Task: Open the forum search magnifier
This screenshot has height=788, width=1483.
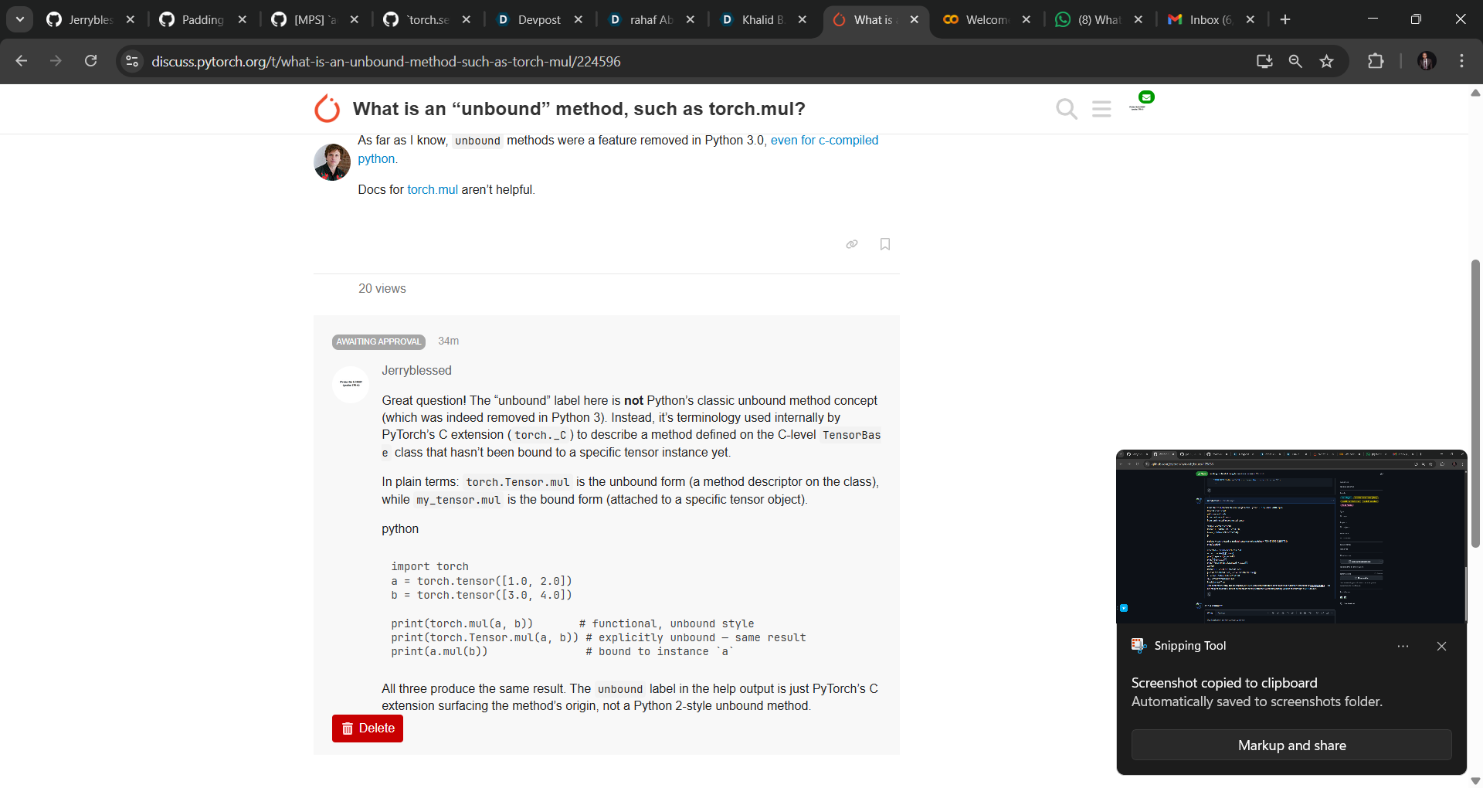Action: click(1067, 109)
